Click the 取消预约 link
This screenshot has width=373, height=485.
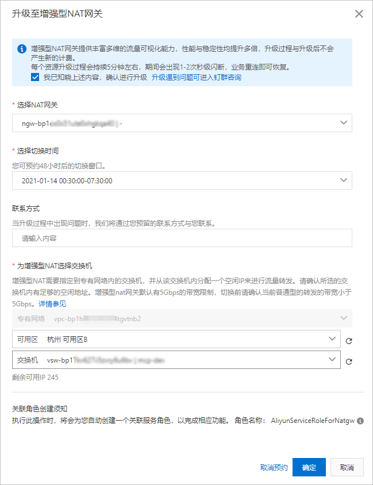[274, 467]
